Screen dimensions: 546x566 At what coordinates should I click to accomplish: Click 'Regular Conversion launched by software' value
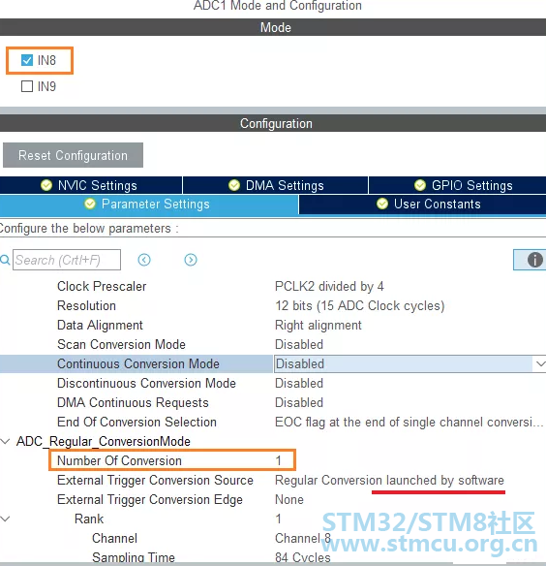(x=389, y=480)
